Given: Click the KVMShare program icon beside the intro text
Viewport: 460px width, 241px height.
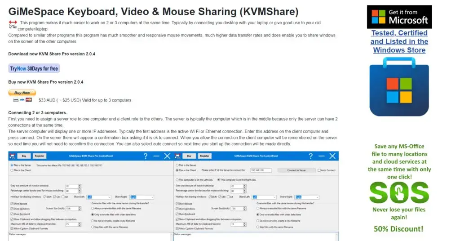Looking at the screenshot, I should click(x=13, y=25).
